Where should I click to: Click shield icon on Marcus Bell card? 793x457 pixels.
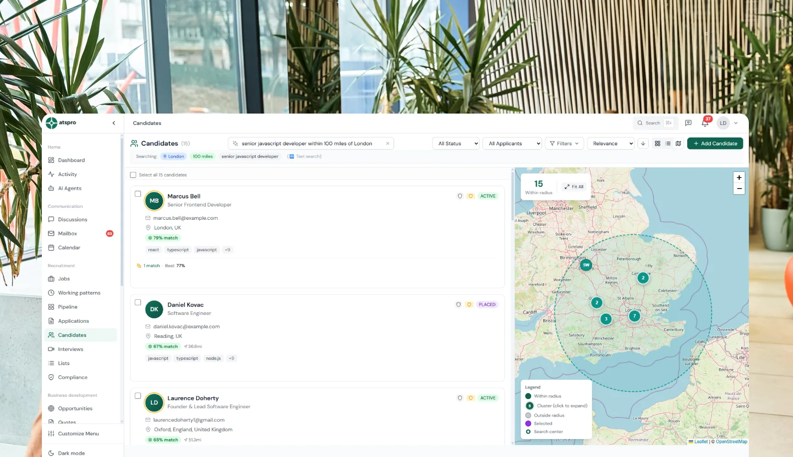coord(460,196)
